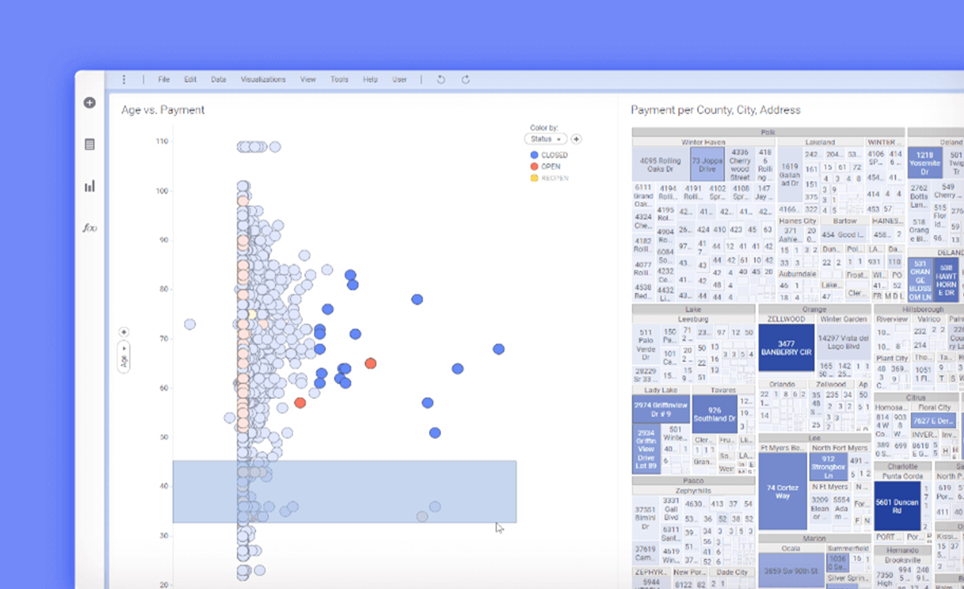
Task: Select the 1218 Yosemite Dr tile
Action: pos(925,164)
